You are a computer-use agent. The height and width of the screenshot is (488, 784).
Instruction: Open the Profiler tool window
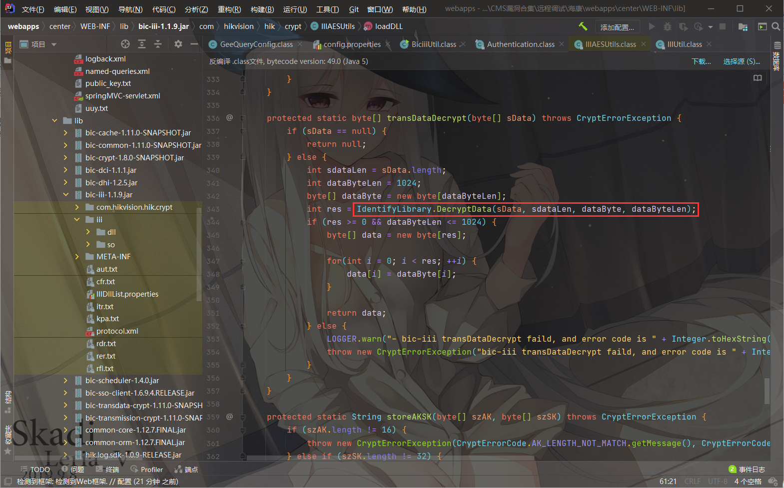147,470
